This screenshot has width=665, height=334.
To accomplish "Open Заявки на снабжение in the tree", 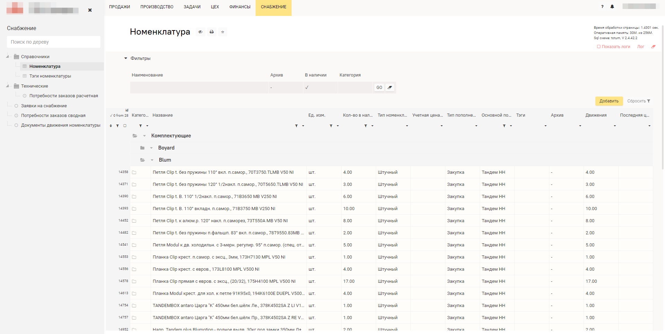I will (44, 106).
